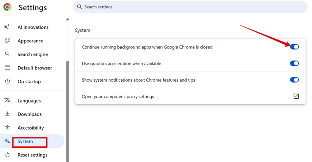Image resolution: width=312 pixels, height=162 pixels.
Task: Click the Downloads arrow icon
Action: 7,114
